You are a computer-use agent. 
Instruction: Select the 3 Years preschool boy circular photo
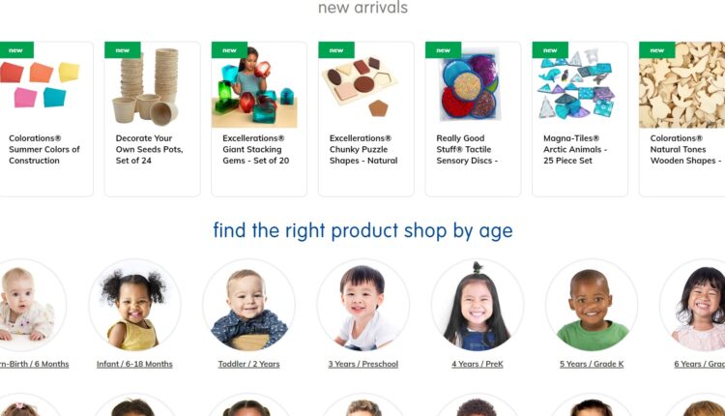coord(362,305)
